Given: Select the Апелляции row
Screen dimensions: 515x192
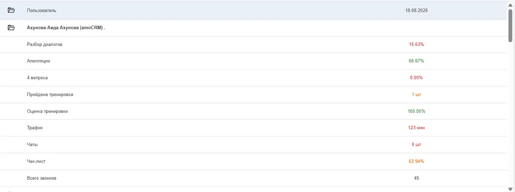Looking at the screenshot, I should coord(254,61).
